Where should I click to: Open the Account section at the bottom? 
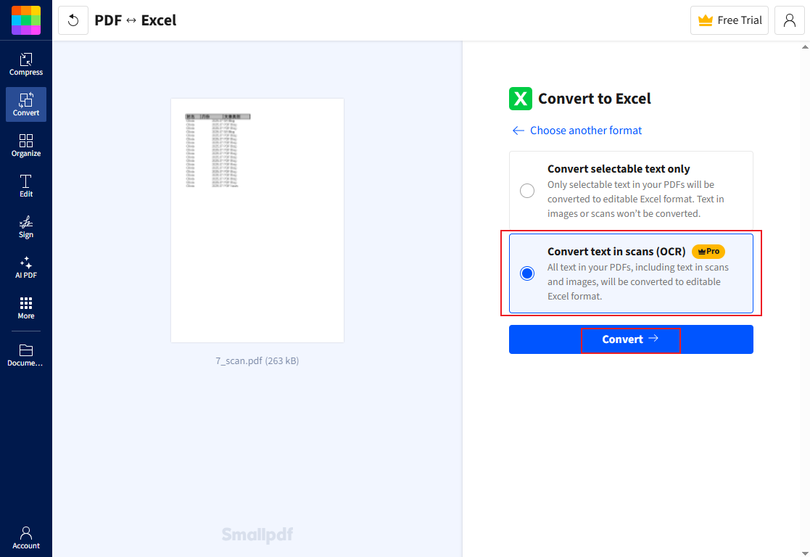[x=26, y=539]
